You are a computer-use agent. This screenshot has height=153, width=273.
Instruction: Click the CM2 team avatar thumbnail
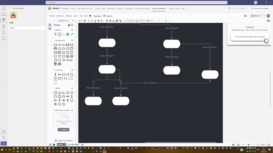pyautogui.click(x=13, y=15)
